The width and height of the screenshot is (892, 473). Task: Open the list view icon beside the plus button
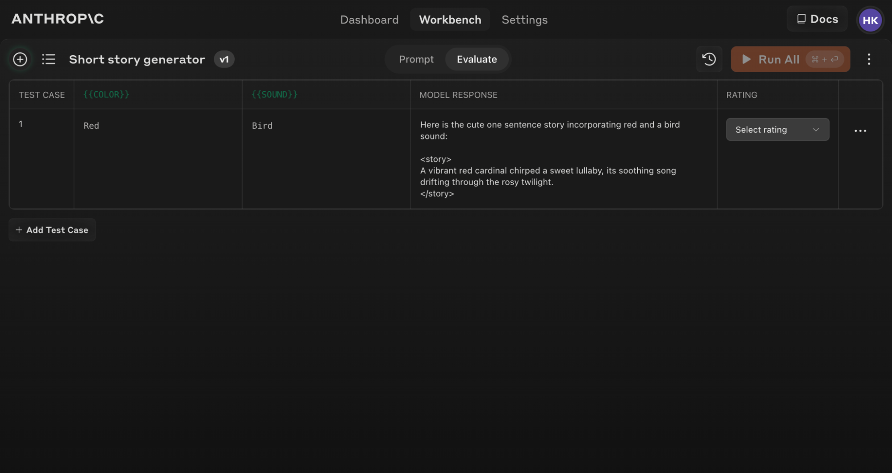(49, 59)
